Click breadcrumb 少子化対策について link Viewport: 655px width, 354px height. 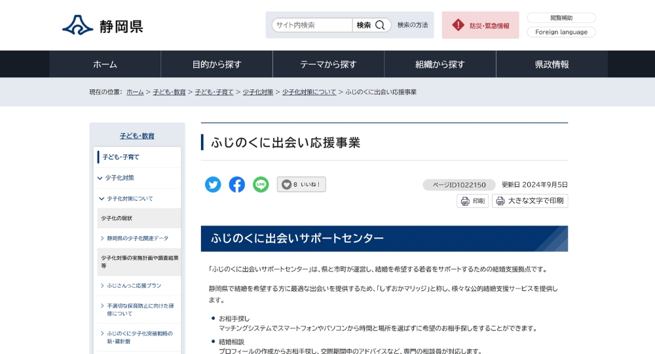point(309,92)
